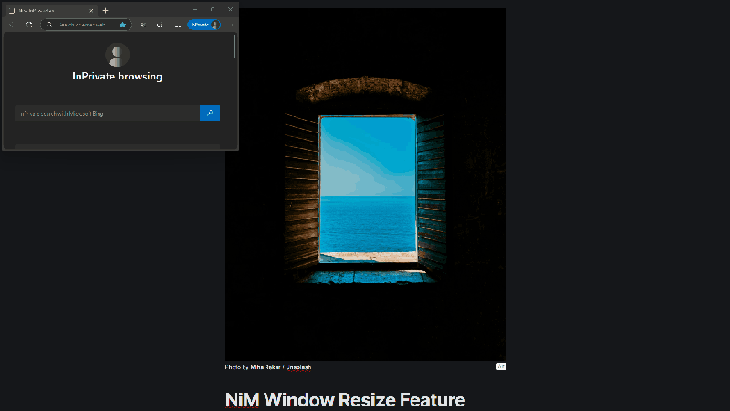Maximize the InPrivate browser window

[x=213, y=10]
